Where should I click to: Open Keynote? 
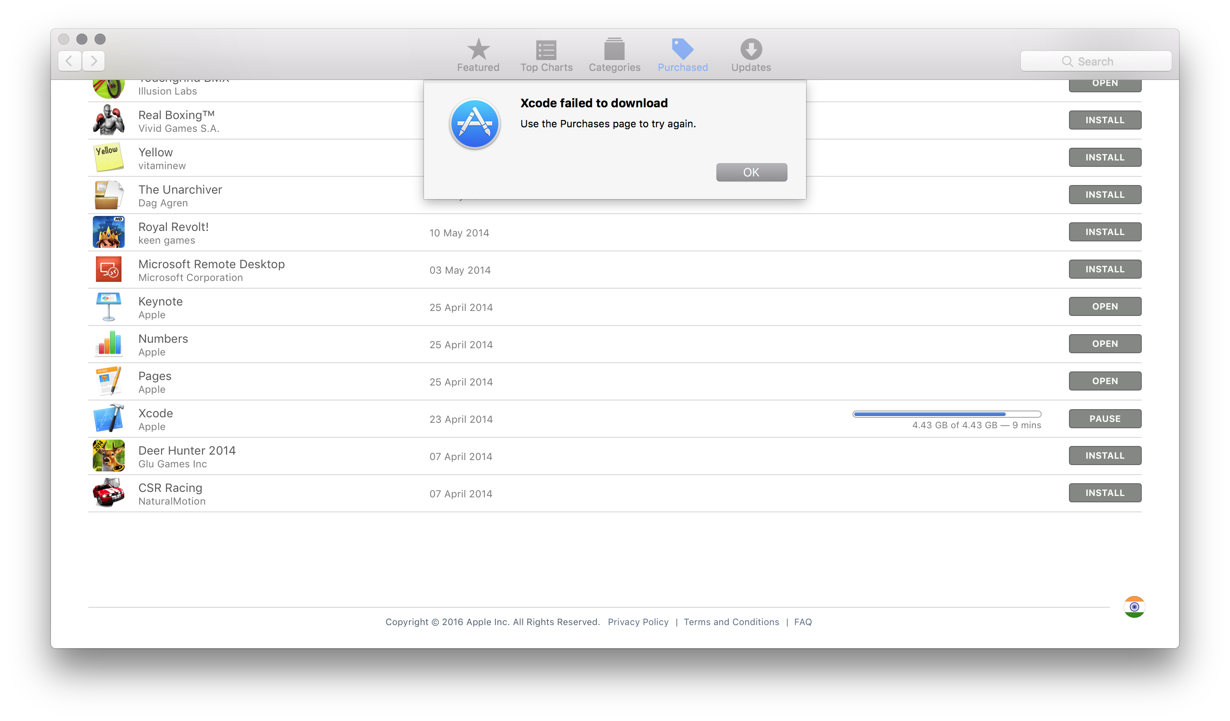click(x=1104, y=306)
